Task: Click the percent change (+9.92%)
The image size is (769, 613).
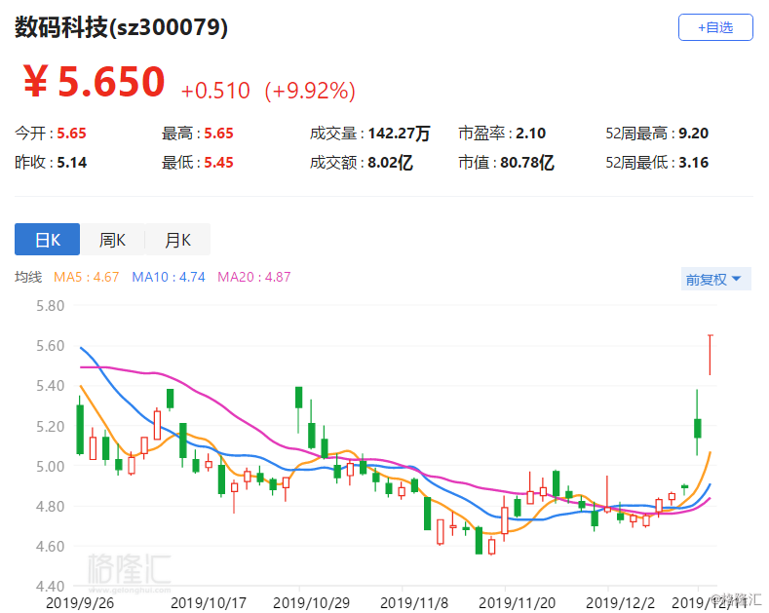Action: 310,91
